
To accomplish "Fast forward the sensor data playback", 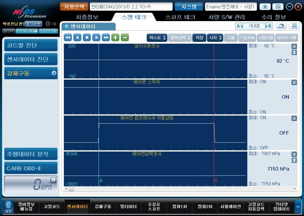I will pos(106,37).
